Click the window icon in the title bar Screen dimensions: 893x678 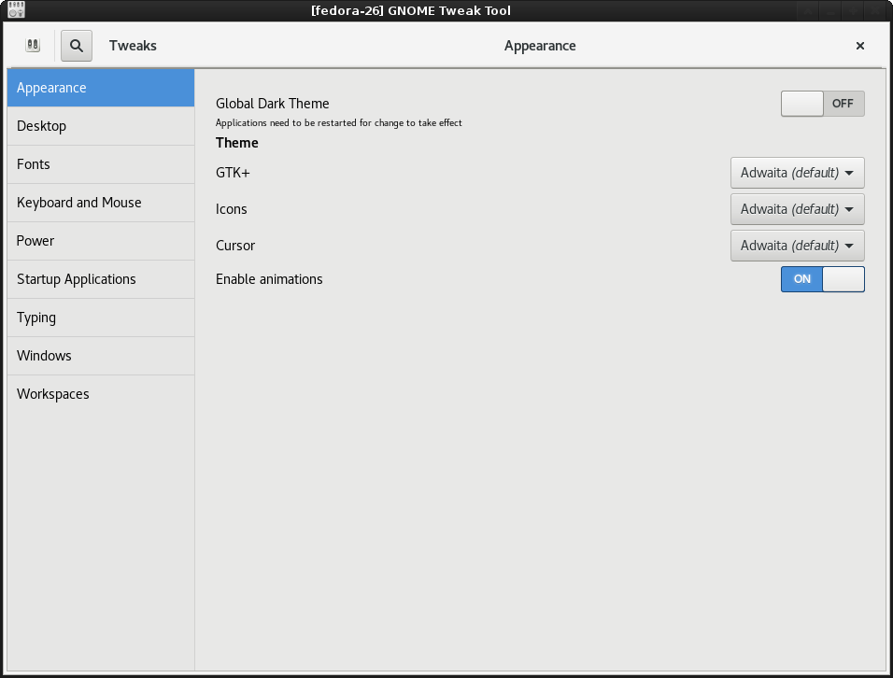[x=17, y=9]
